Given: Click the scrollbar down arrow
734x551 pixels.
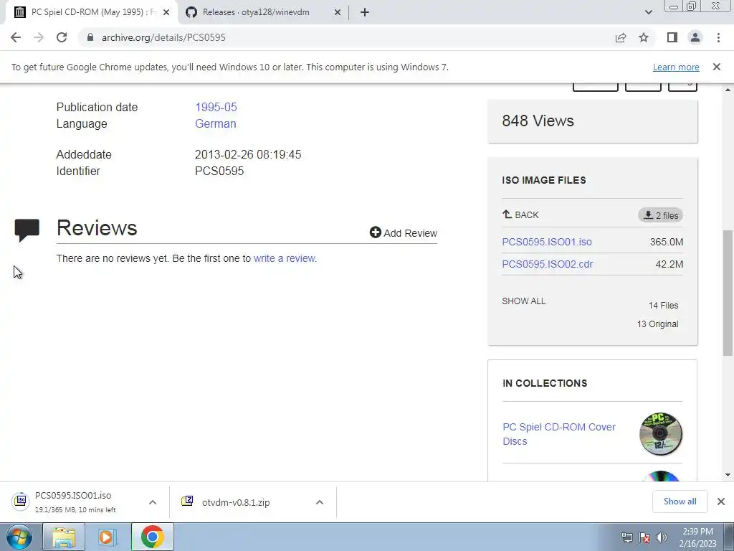Looking at the screenshot, I should [728, 475].
